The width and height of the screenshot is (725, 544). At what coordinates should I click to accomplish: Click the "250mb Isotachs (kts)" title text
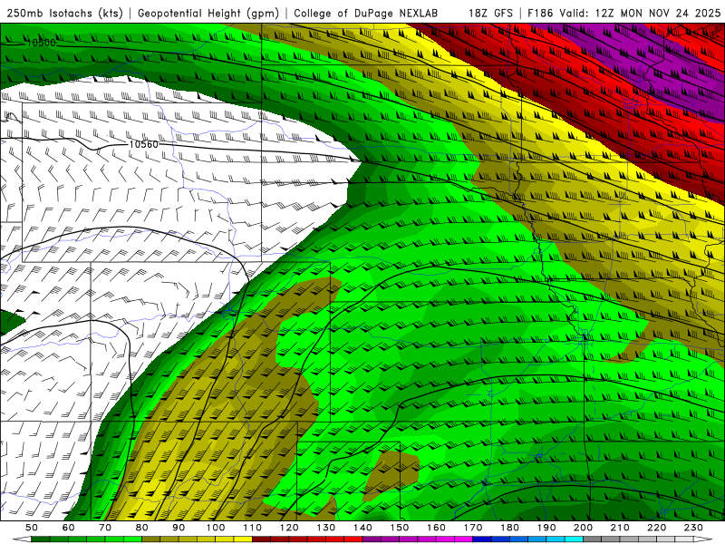[64, 14]
